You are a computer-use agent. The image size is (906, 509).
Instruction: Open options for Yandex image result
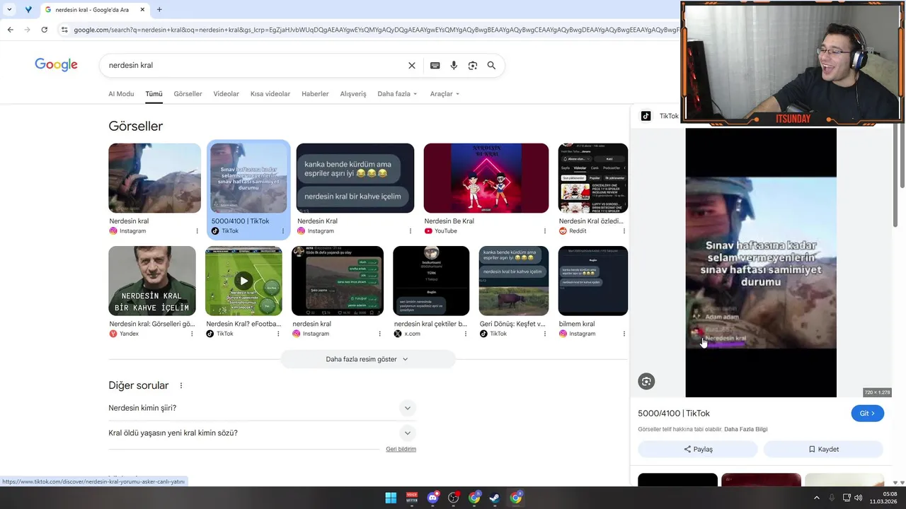coord(192,334)
